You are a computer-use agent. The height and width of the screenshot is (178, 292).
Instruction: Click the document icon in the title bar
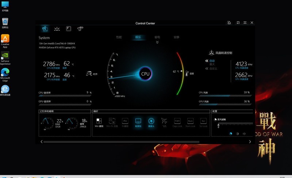229,23
